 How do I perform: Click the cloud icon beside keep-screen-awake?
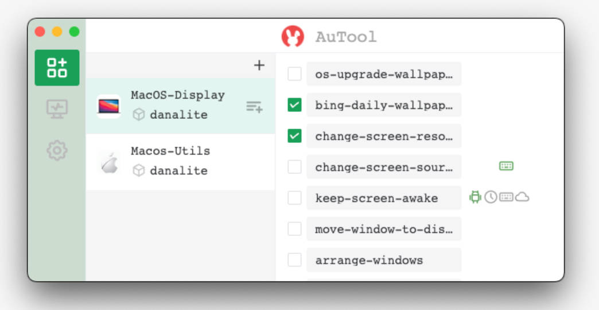[522, 197]
